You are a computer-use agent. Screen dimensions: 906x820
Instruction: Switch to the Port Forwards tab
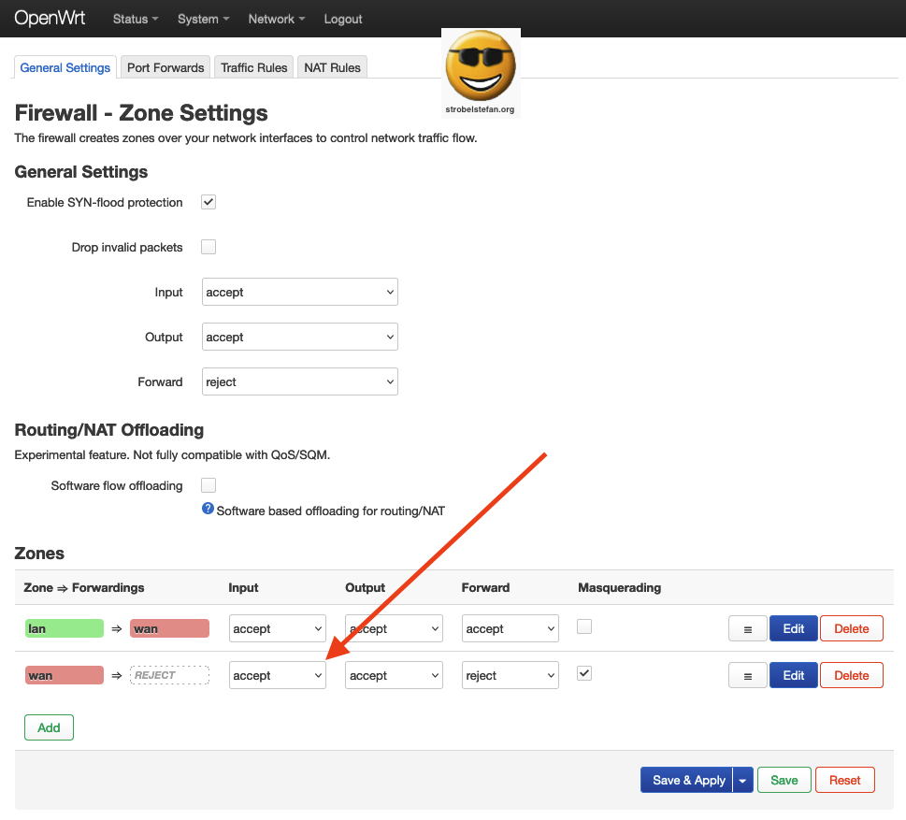(165, 67)
